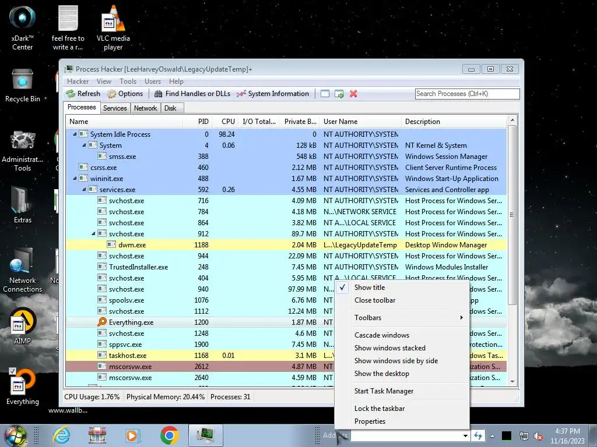Open the Tools menu
The image size is (597, 447).
[128, 81]
